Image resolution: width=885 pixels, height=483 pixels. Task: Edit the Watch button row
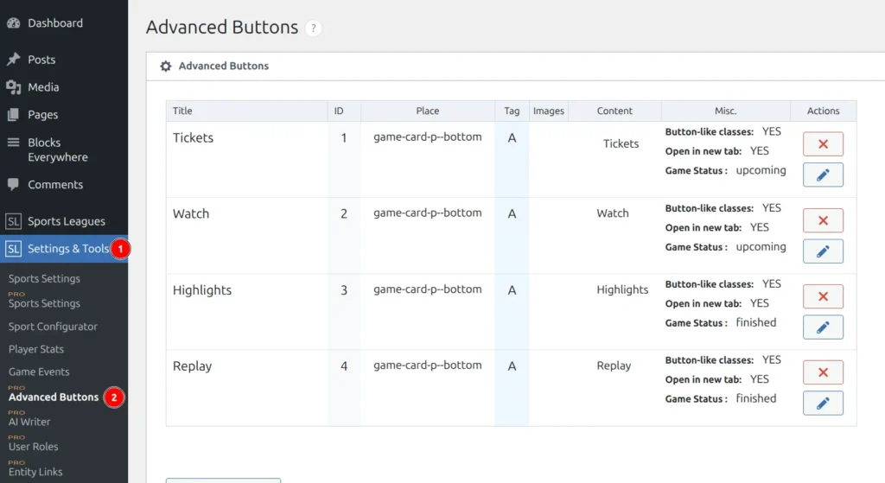(x=823, y=251)
